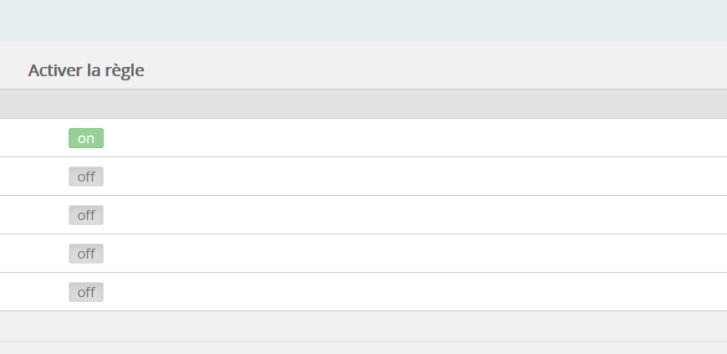Turn off the green on toggle

point(86,138)
